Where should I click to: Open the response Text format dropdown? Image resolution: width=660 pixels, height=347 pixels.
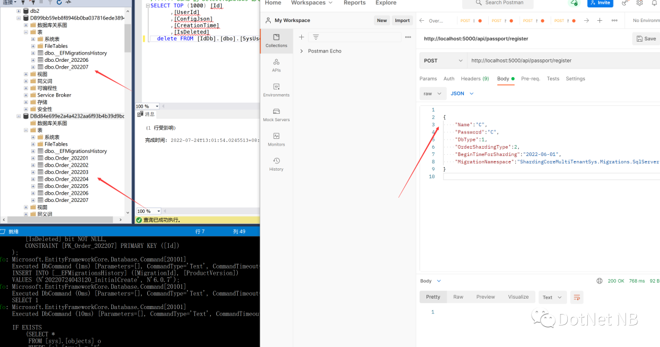552,297
